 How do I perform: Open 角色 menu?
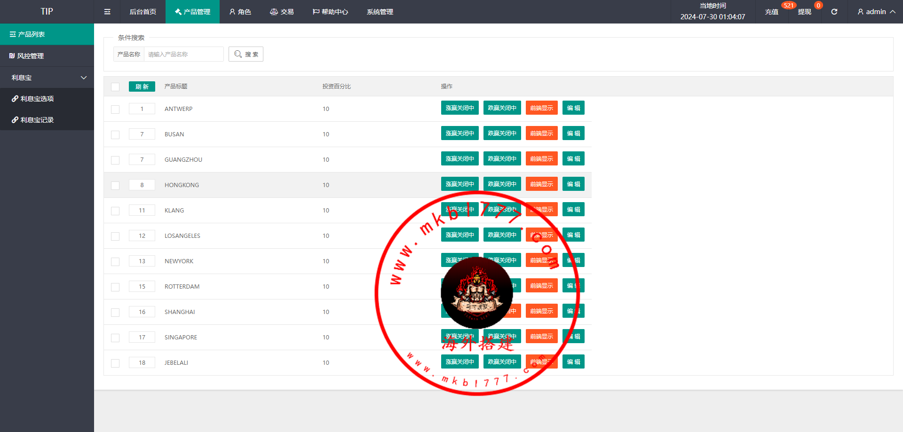point(240,12)
